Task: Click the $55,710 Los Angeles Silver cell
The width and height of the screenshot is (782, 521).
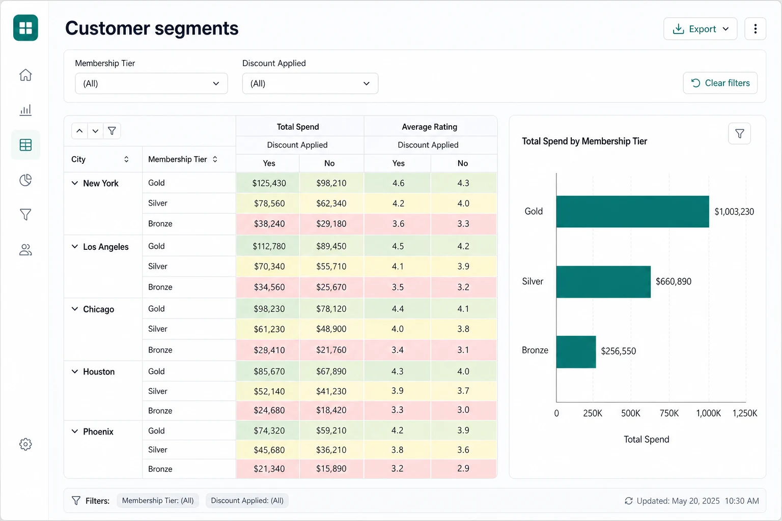Action: [x=331, y=267]
